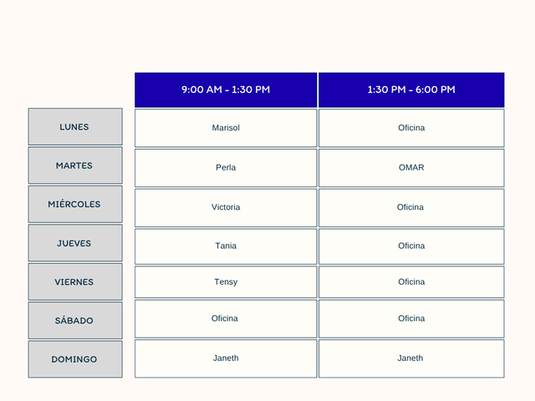Select the 1:30 PM - 6:00 PM header
The image size is (535, 401).
pyautogui.click(x=411, y=90)
